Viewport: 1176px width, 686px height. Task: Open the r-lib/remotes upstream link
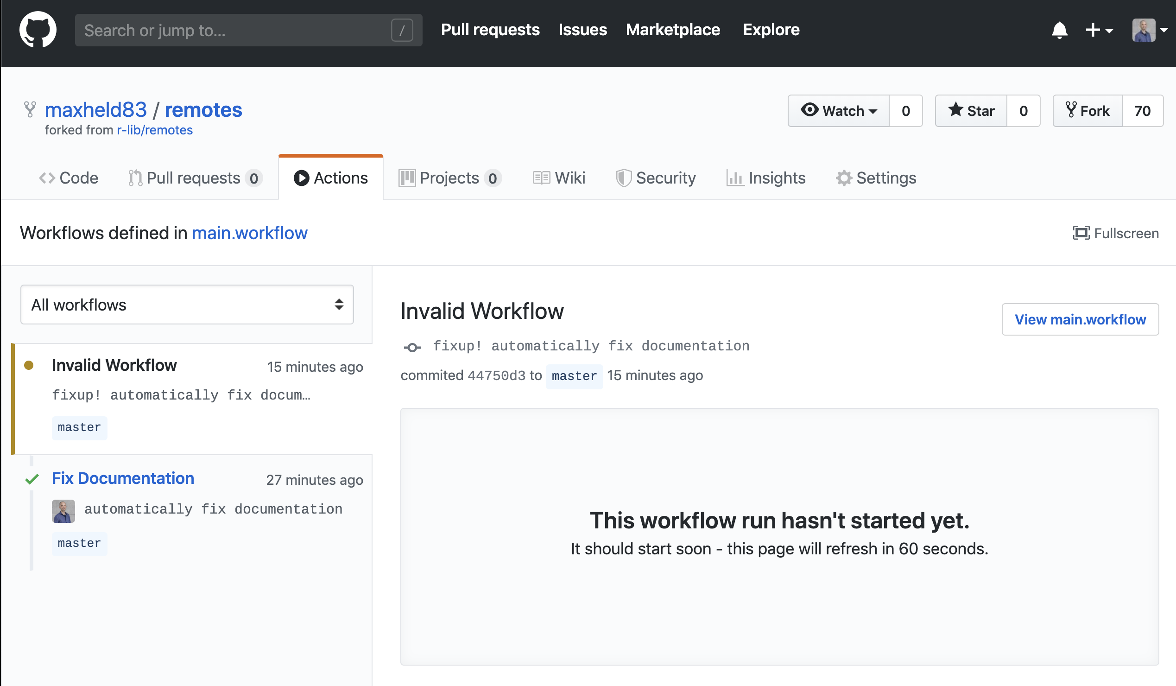(x=154, y=130)
